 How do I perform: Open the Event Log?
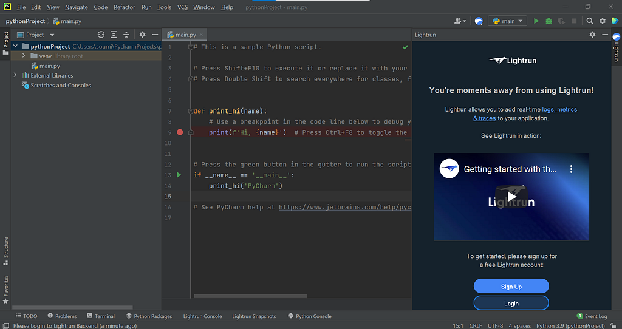pyautogui.click(x=592, y=316)
